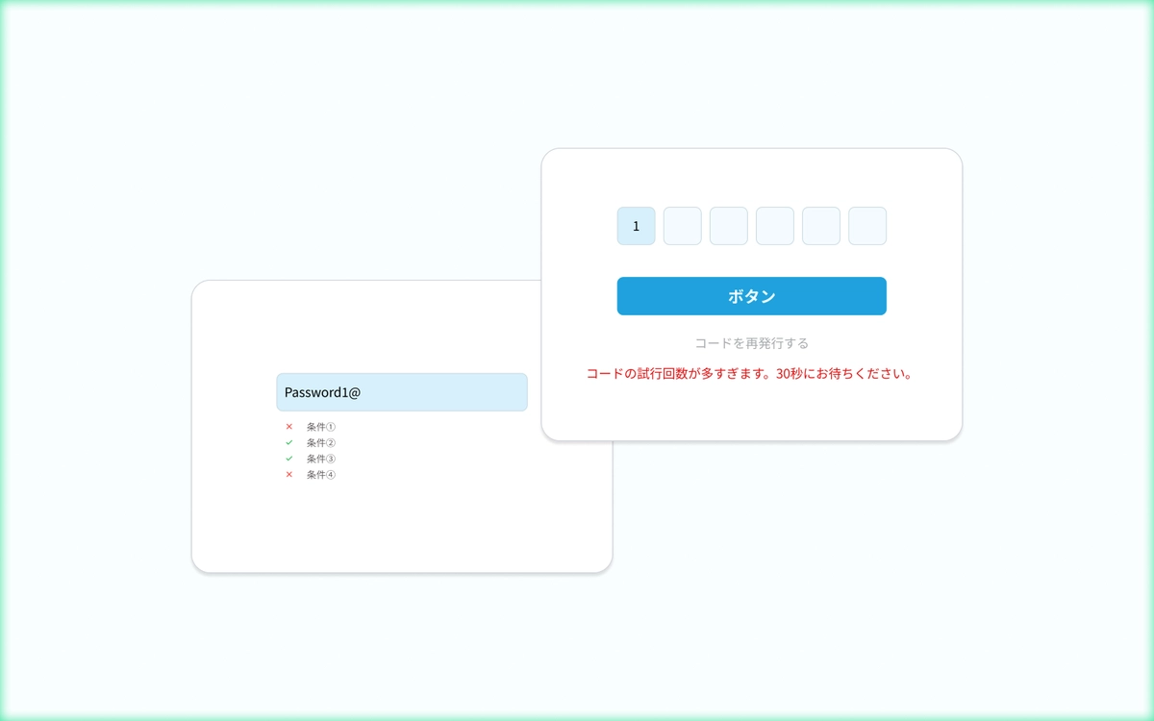Select the 条件③ condition label
This screenshot has width=1154, height=721.
coord(319,459)
